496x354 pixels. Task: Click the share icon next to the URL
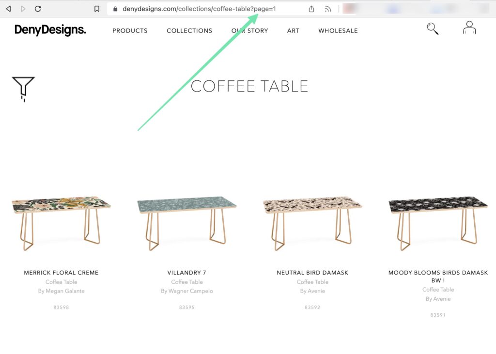[310, 8]
